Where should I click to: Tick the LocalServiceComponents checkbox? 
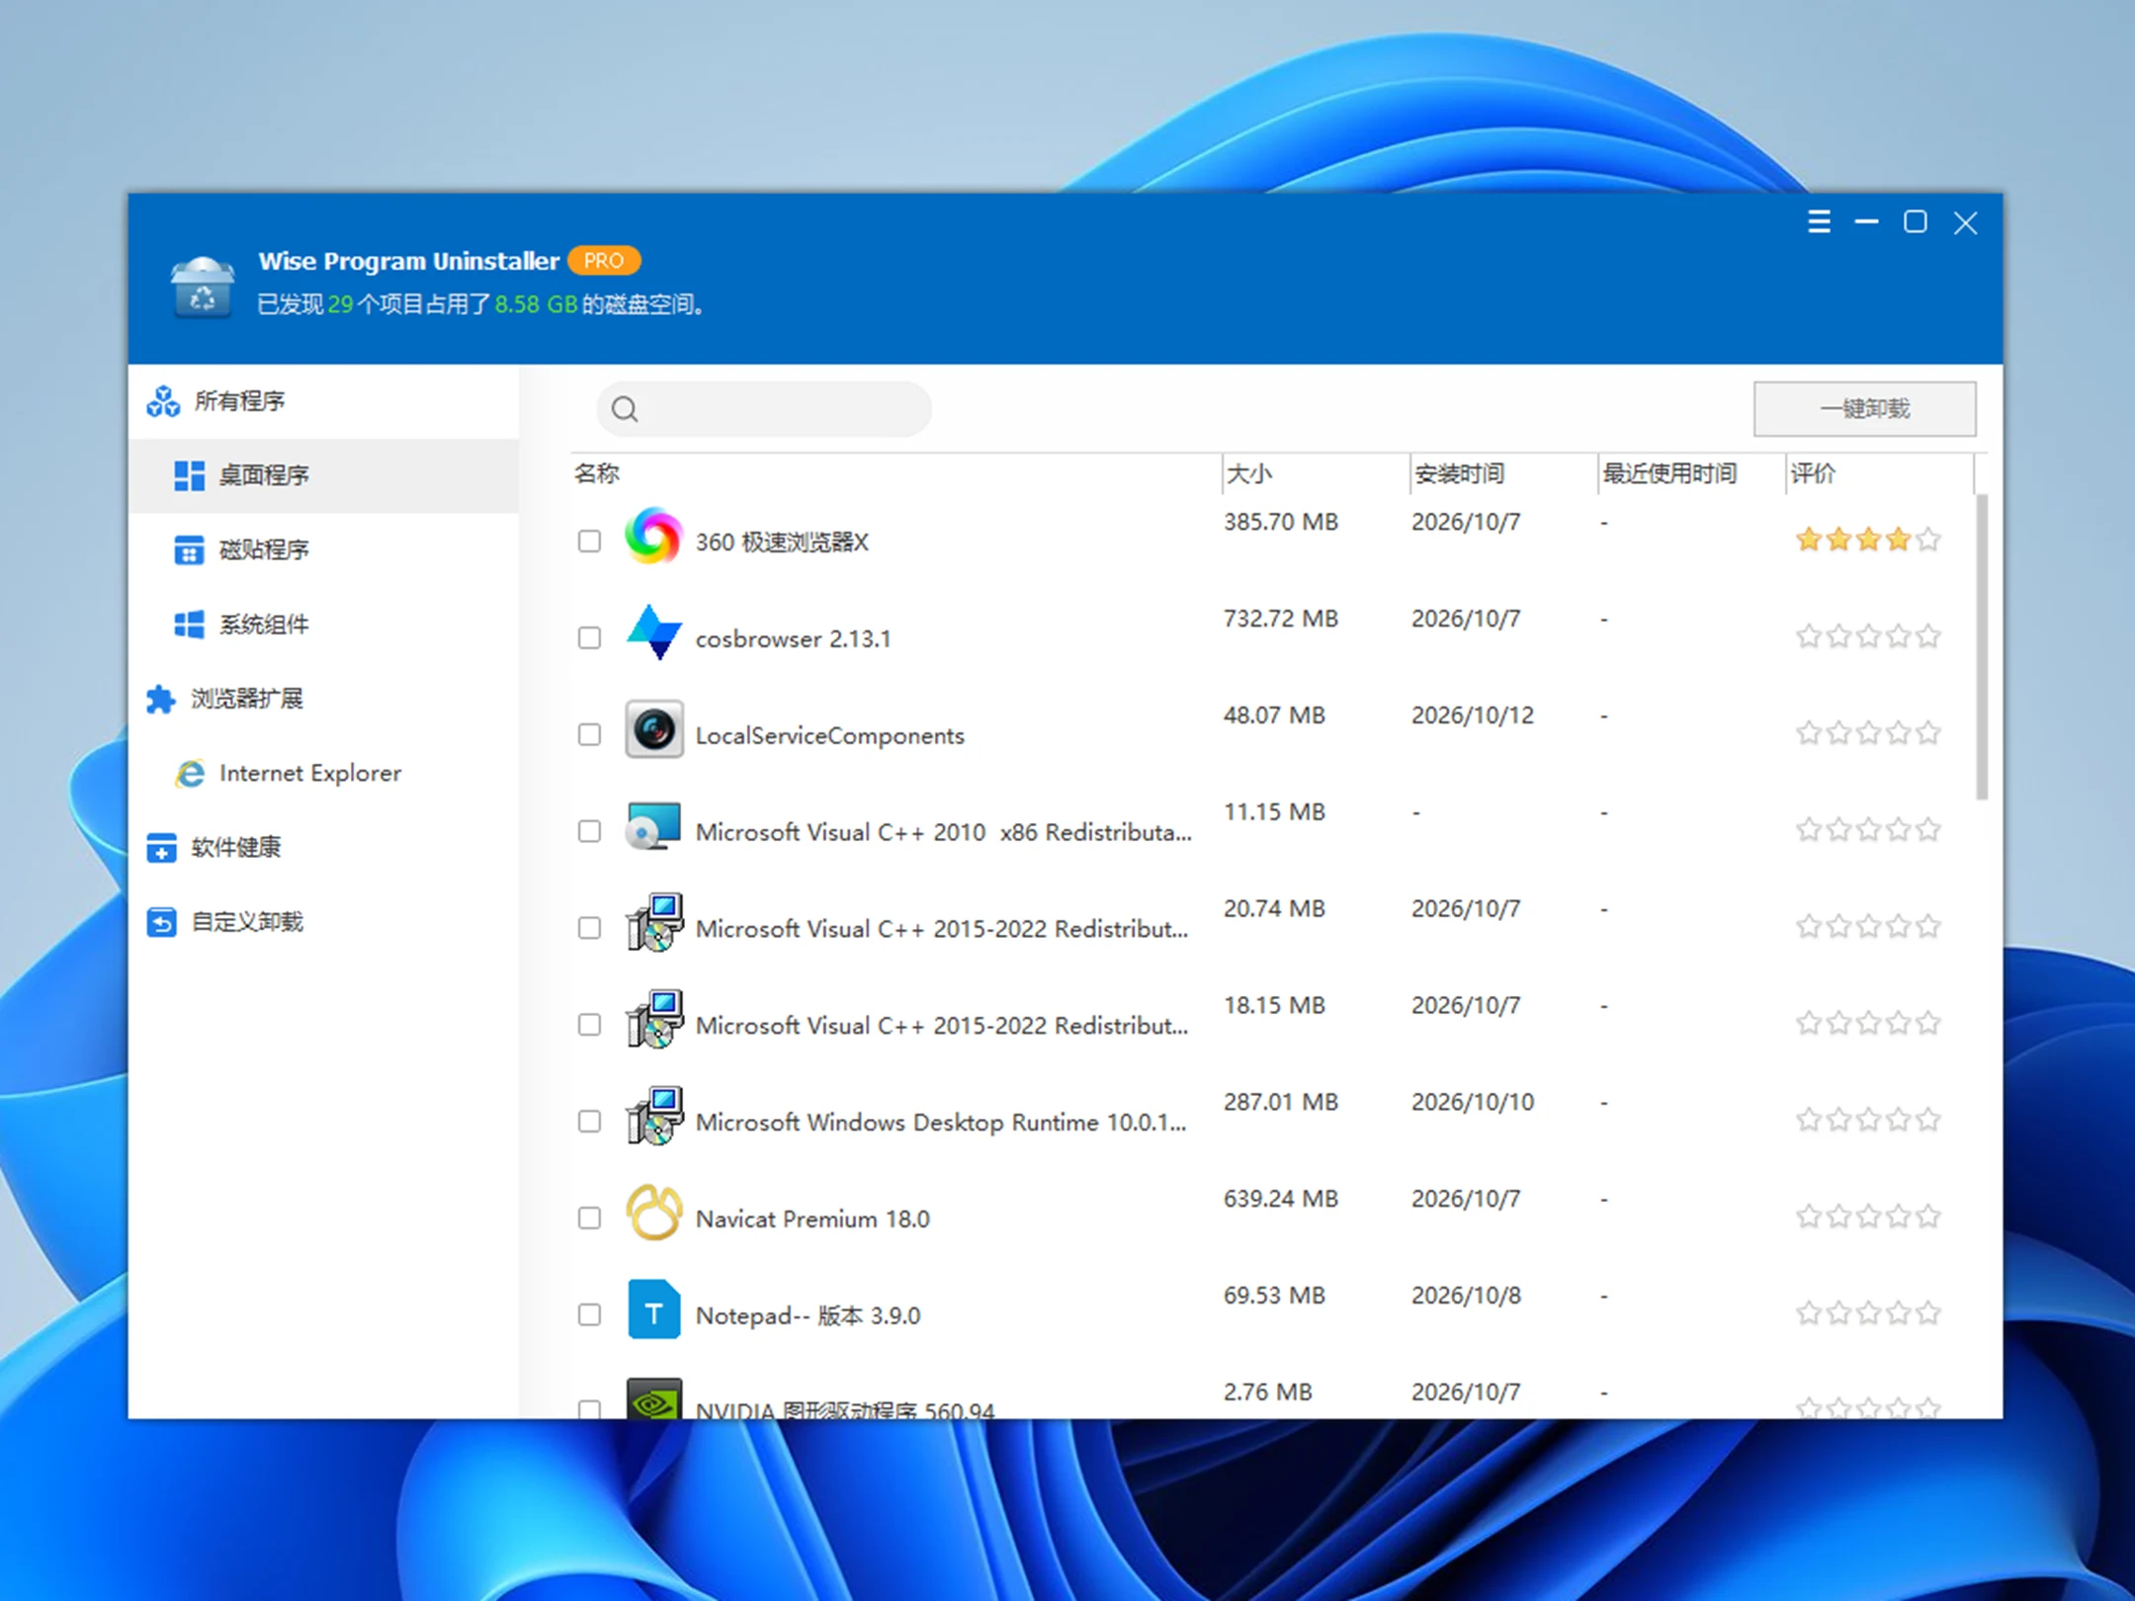(x=589, y=735)
